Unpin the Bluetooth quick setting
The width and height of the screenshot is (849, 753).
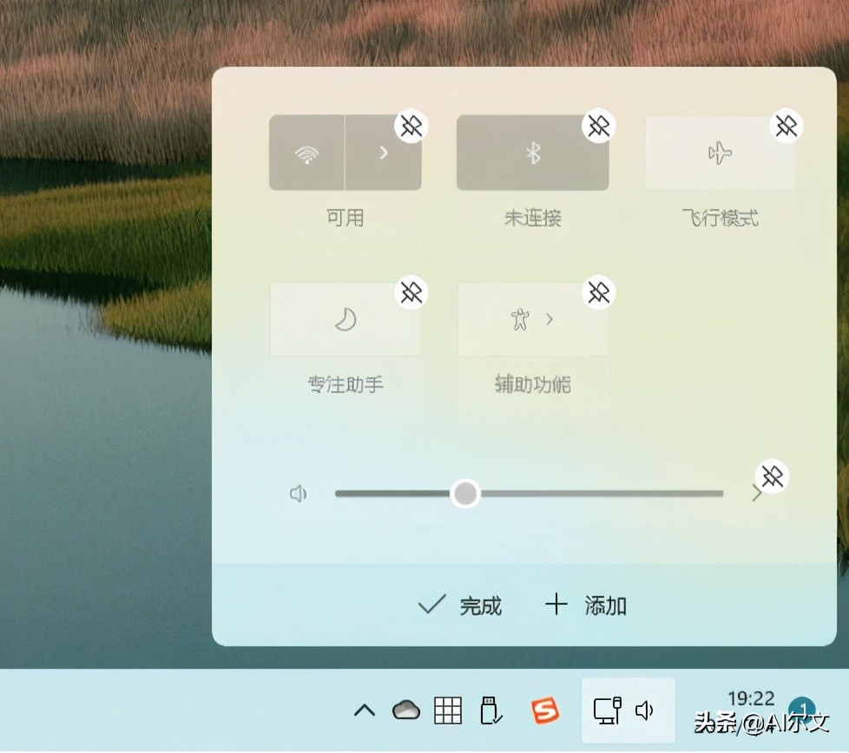pos(598,126)
